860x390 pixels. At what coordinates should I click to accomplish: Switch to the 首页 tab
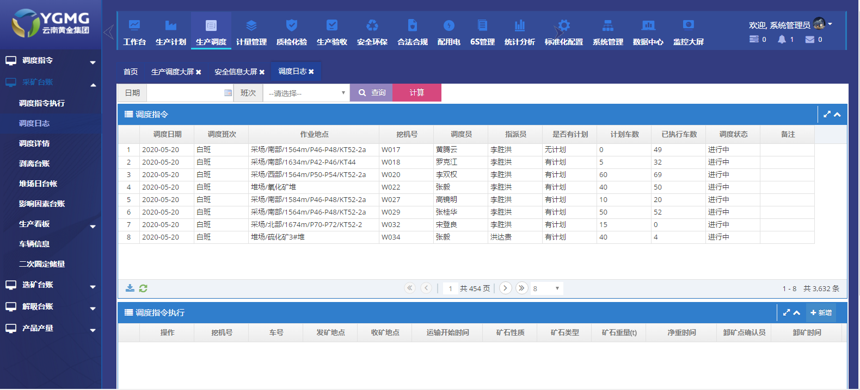pyautogui.click(x=131, y=72)
